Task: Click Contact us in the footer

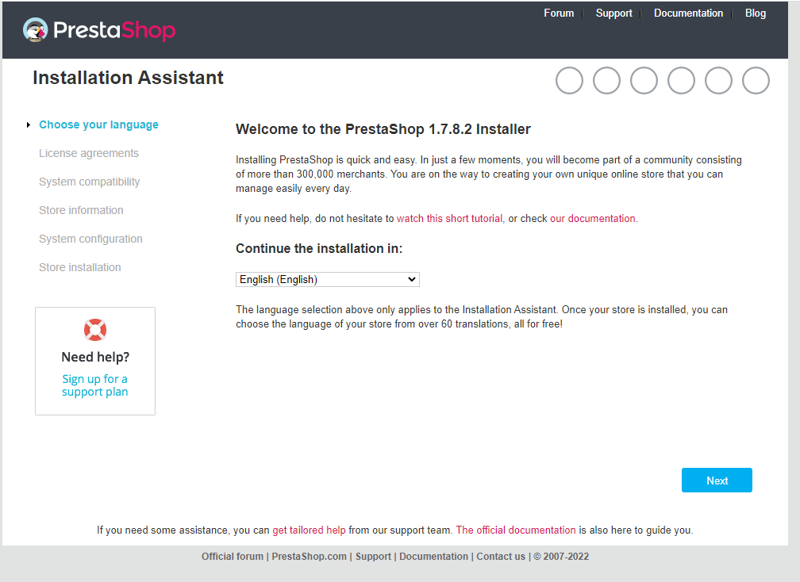Action: pos(501,557)
